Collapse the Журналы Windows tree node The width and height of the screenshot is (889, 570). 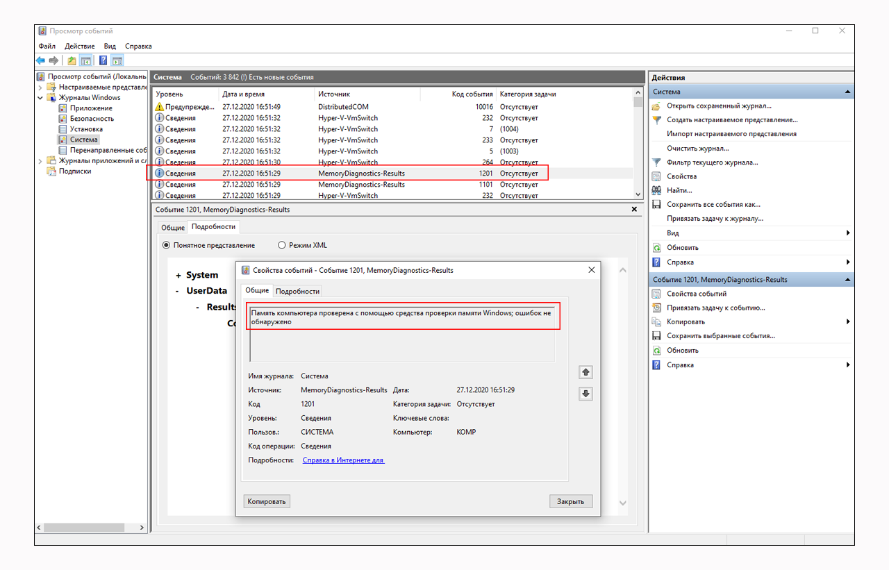40,98
